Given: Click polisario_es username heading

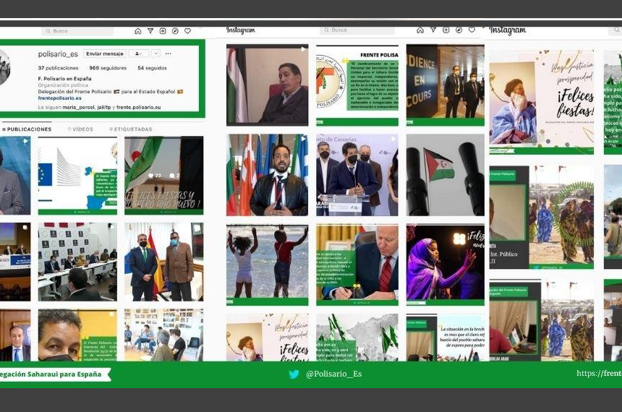Looking at the screenshot, I should click(x=58, y=54).
